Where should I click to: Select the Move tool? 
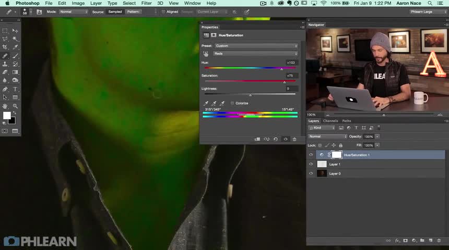tap(15, 31)
